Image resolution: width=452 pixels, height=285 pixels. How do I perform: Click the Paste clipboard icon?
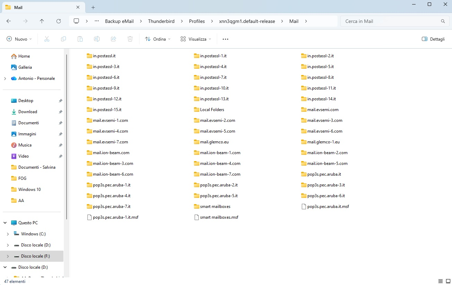tap(80, 39)
